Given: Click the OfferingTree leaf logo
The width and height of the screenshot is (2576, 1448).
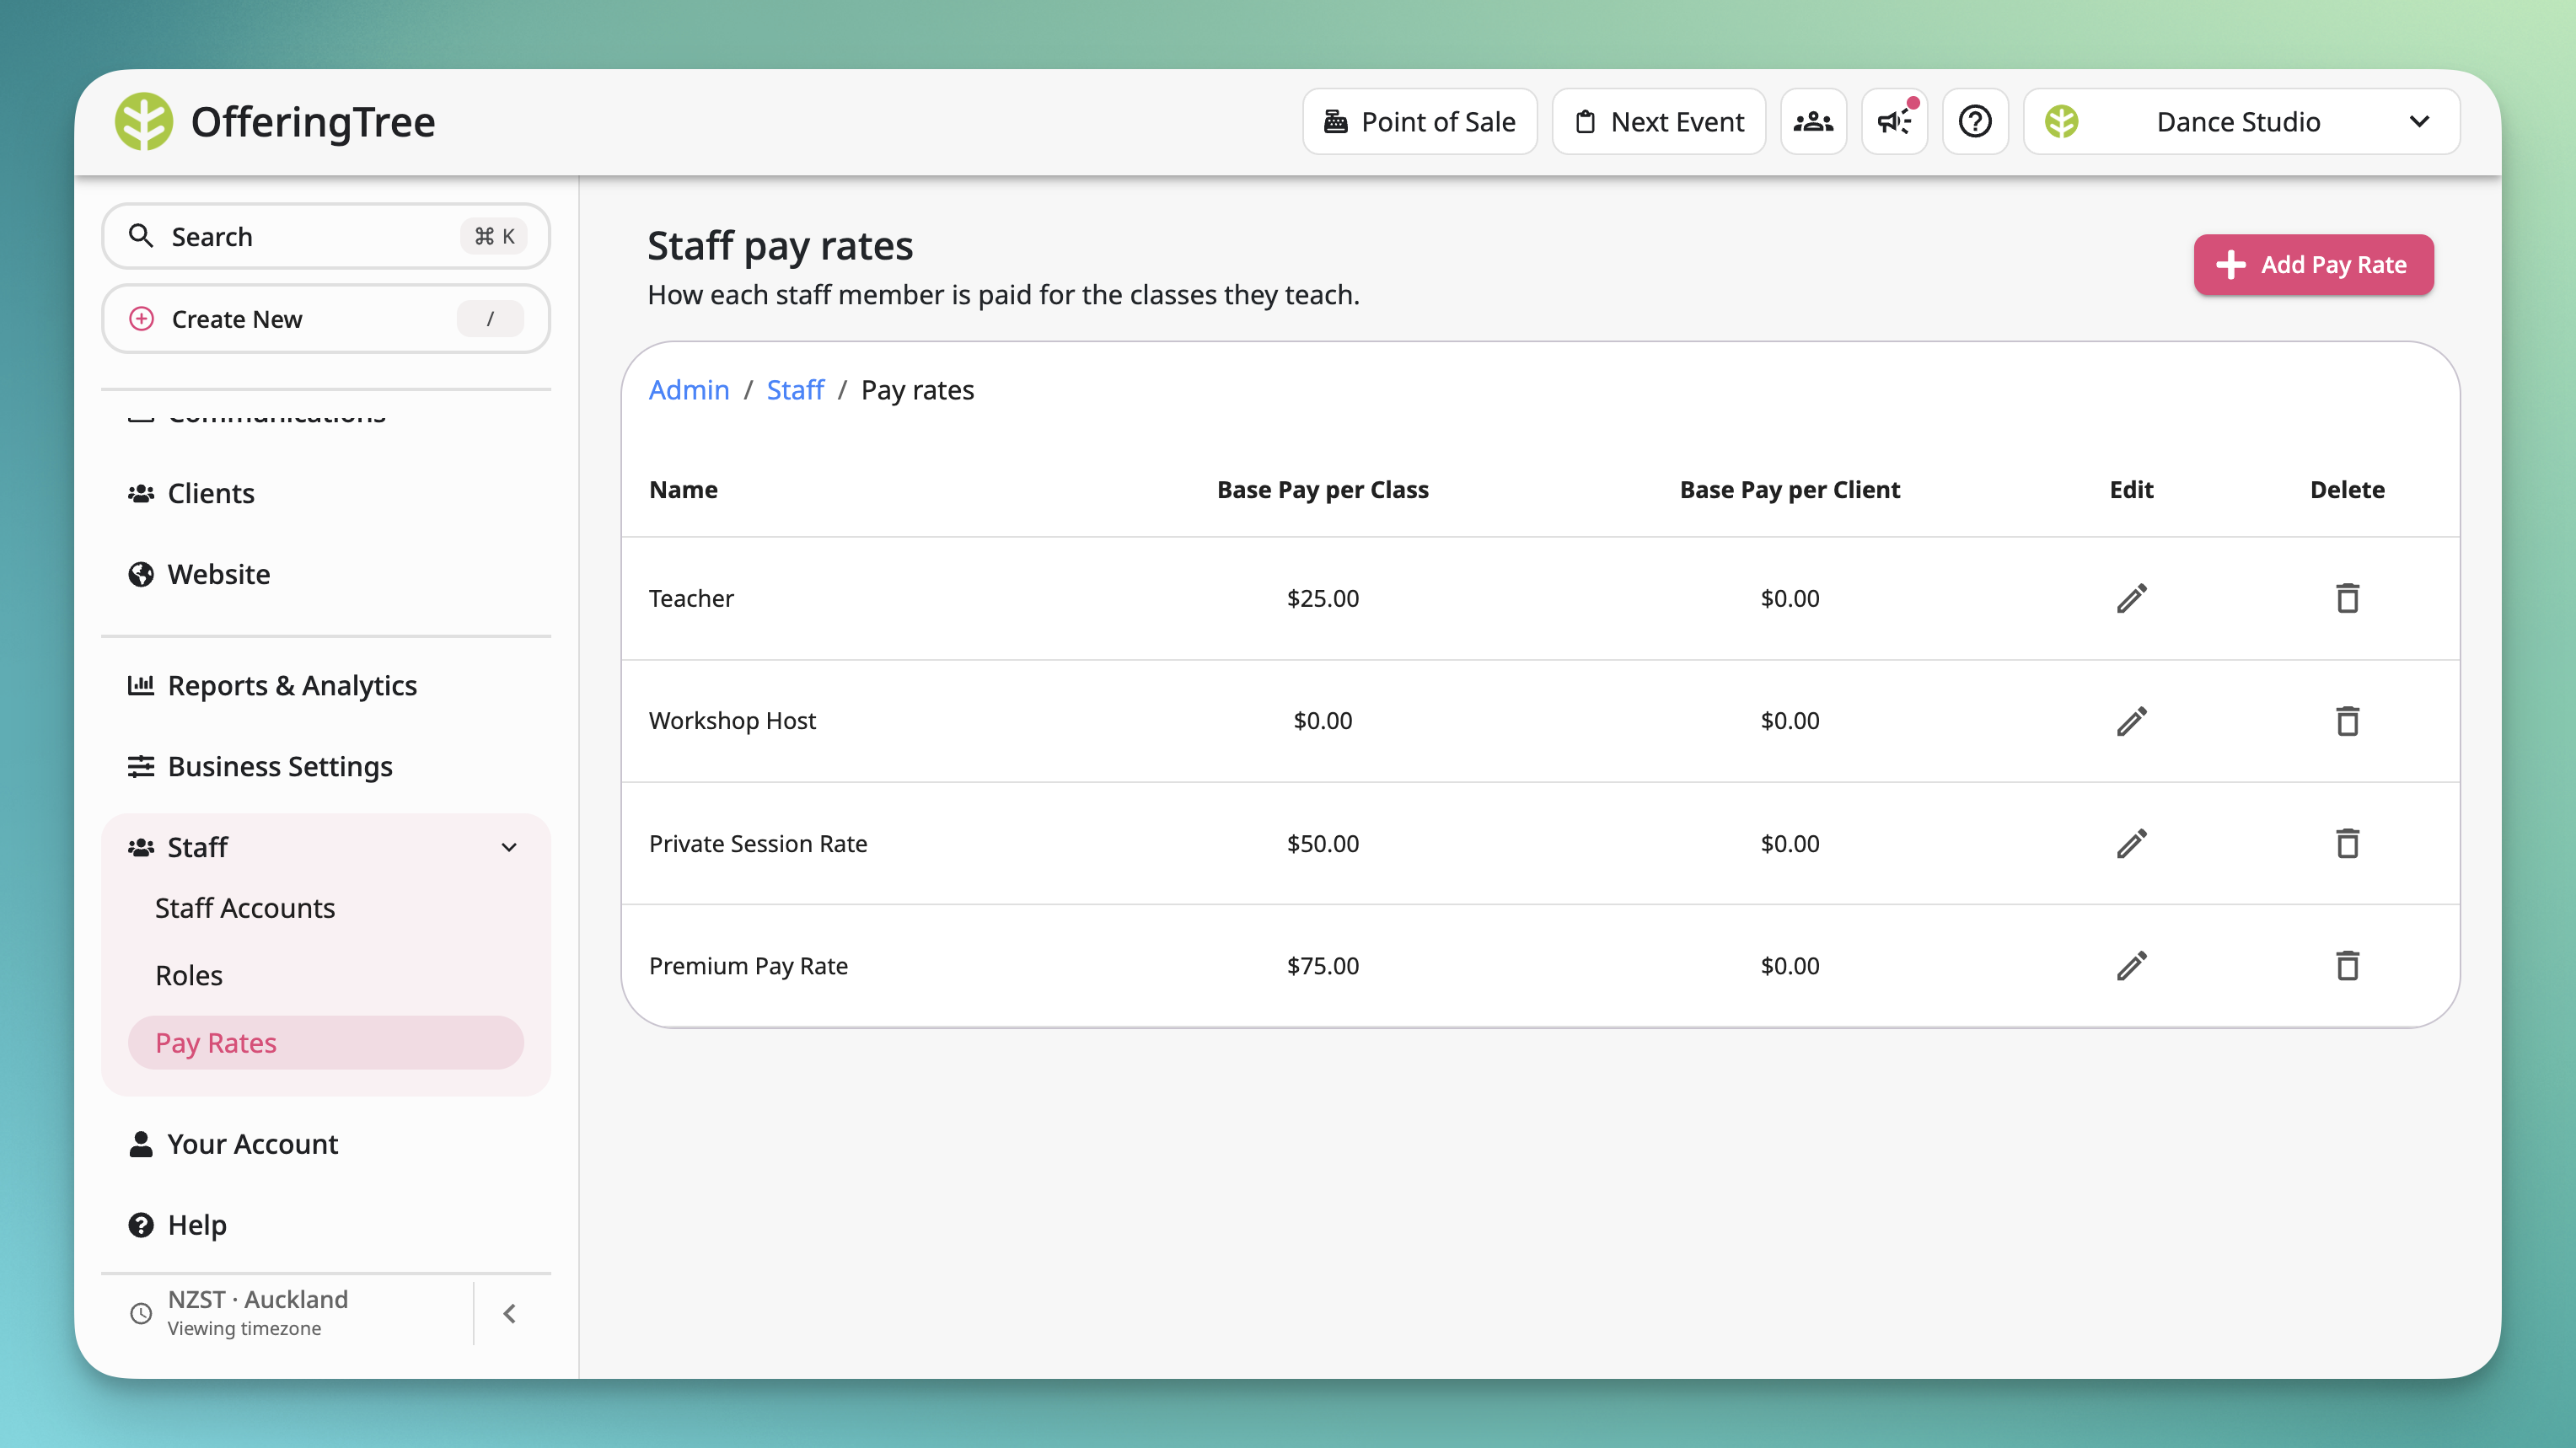Looking at the screenshot, I should click(143, 122).
